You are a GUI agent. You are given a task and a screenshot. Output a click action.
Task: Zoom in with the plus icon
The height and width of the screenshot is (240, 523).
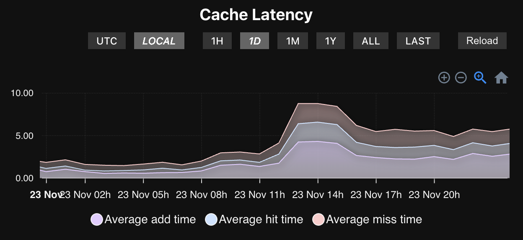click(x=444, y=78)
